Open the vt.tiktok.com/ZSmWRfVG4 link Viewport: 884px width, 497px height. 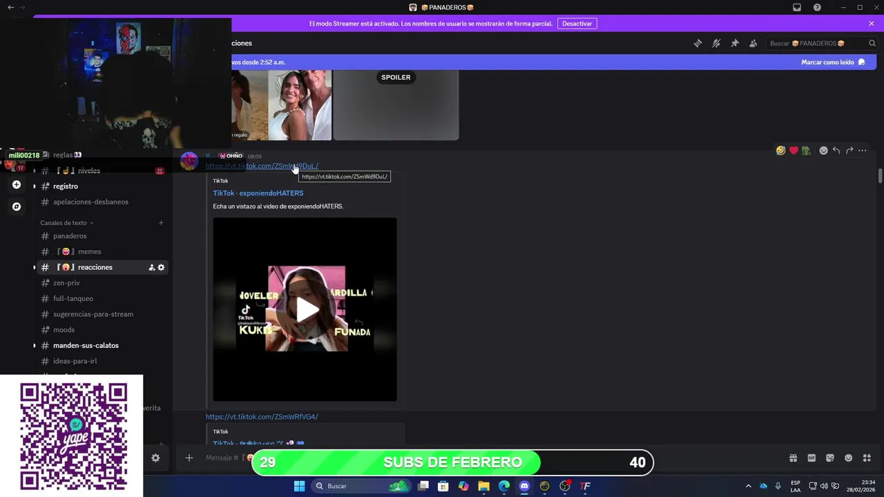[262, 417]
